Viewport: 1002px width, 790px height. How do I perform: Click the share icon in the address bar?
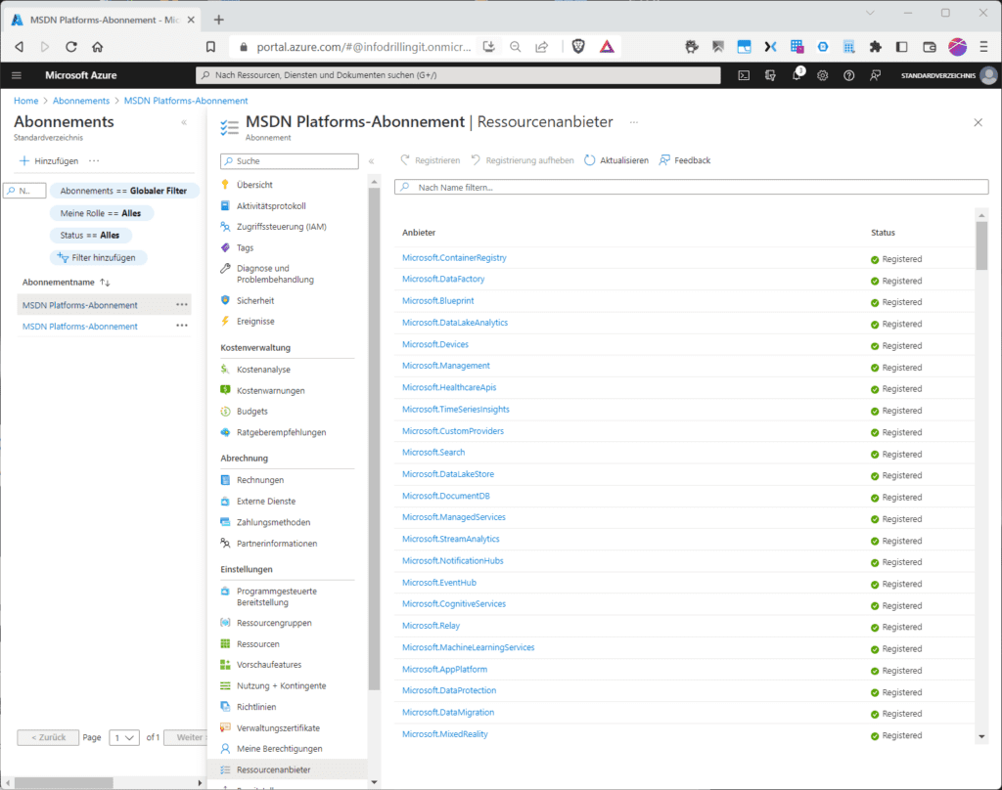[x=541, y=47]
